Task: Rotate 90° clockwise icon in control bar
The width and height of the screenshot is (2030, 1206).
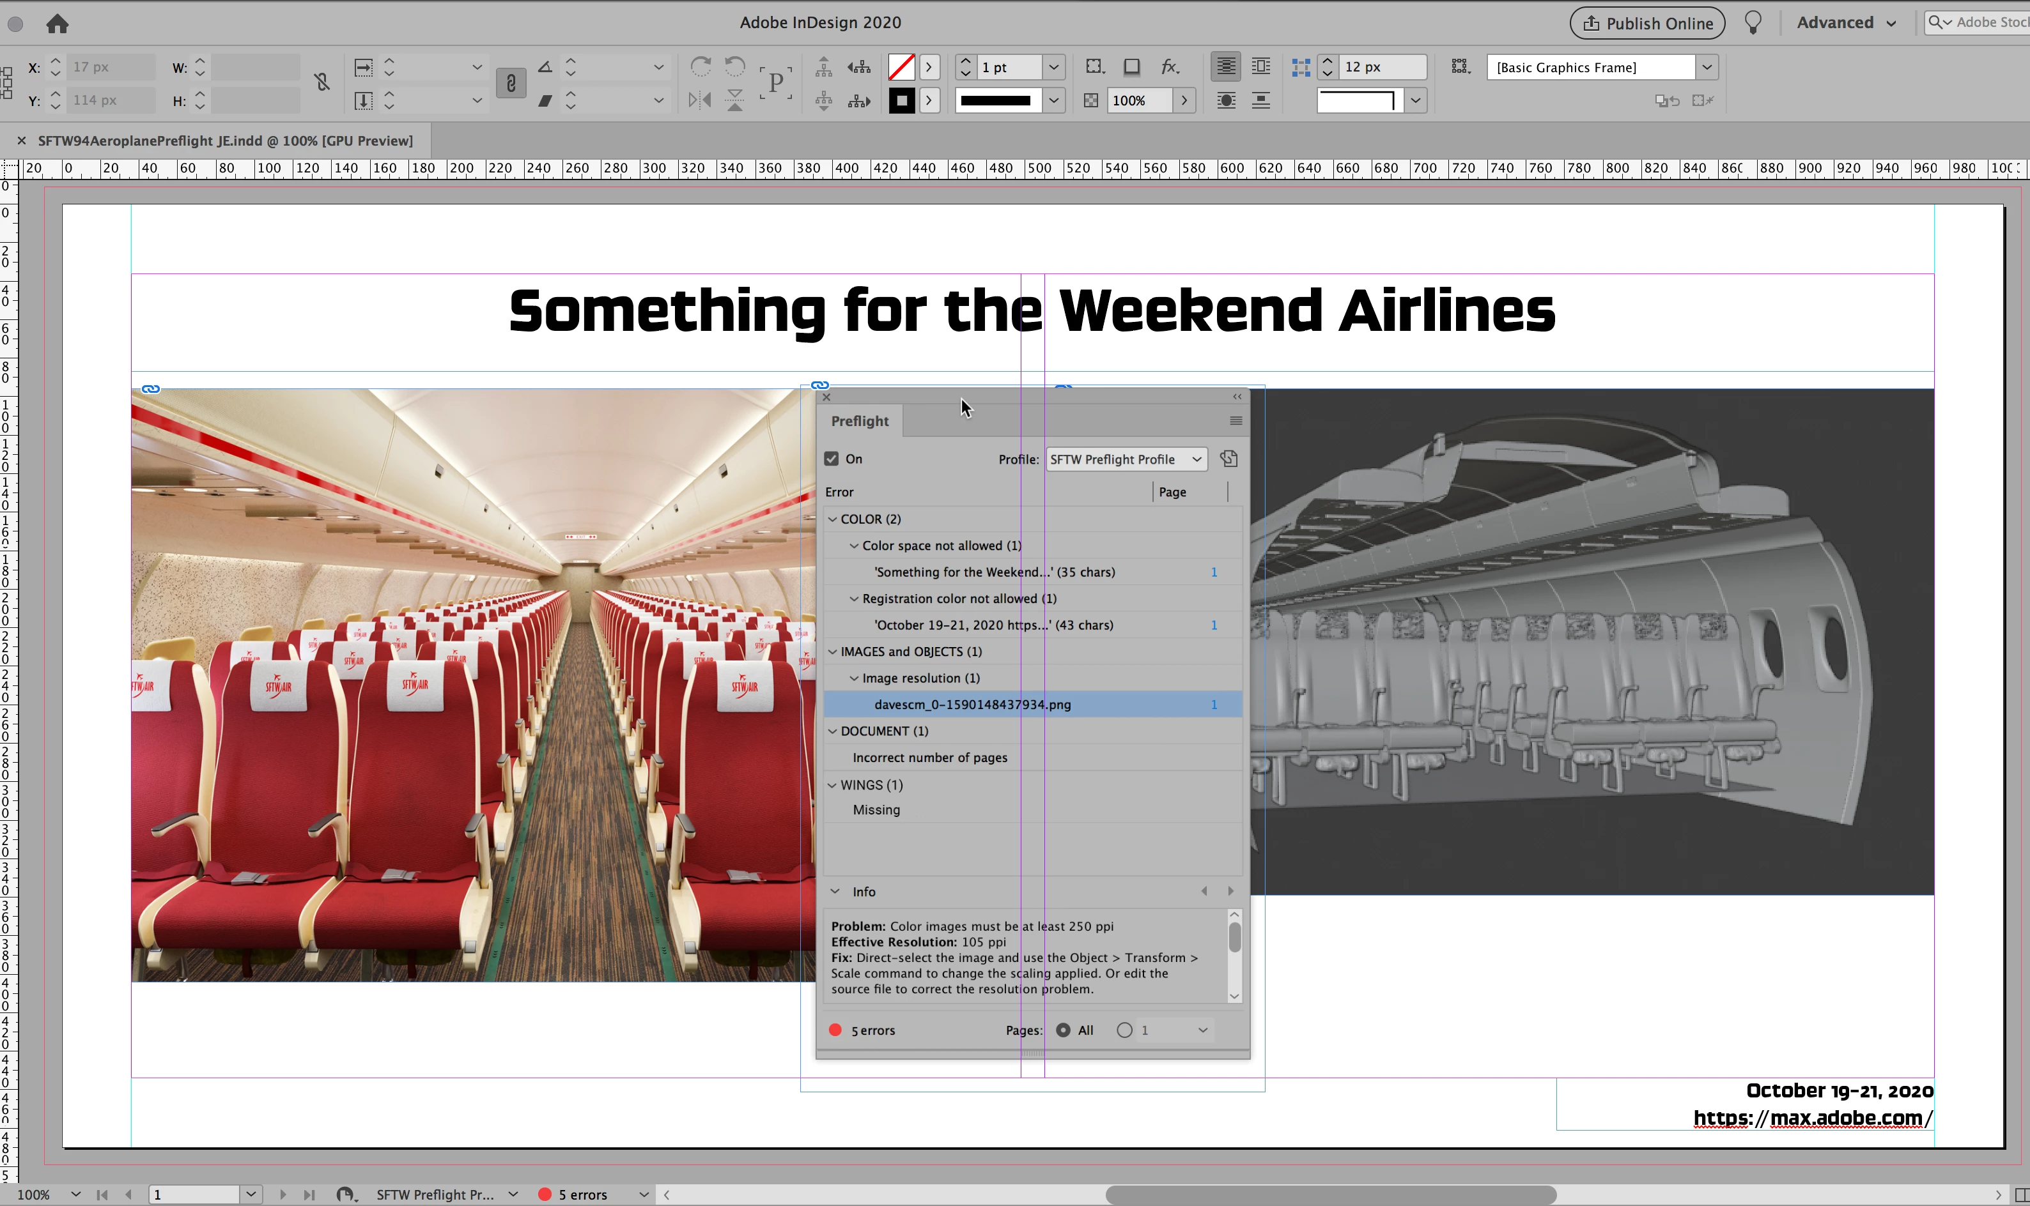Action: pyautogui.click(x=700, y=66)
